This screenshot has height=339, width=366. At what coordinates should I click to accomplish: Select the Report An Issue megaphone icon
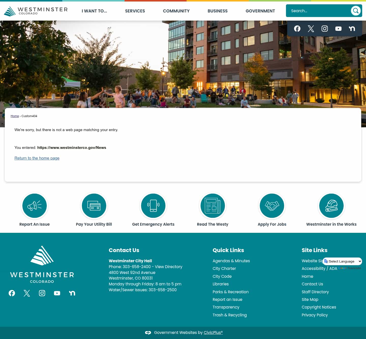35,206
